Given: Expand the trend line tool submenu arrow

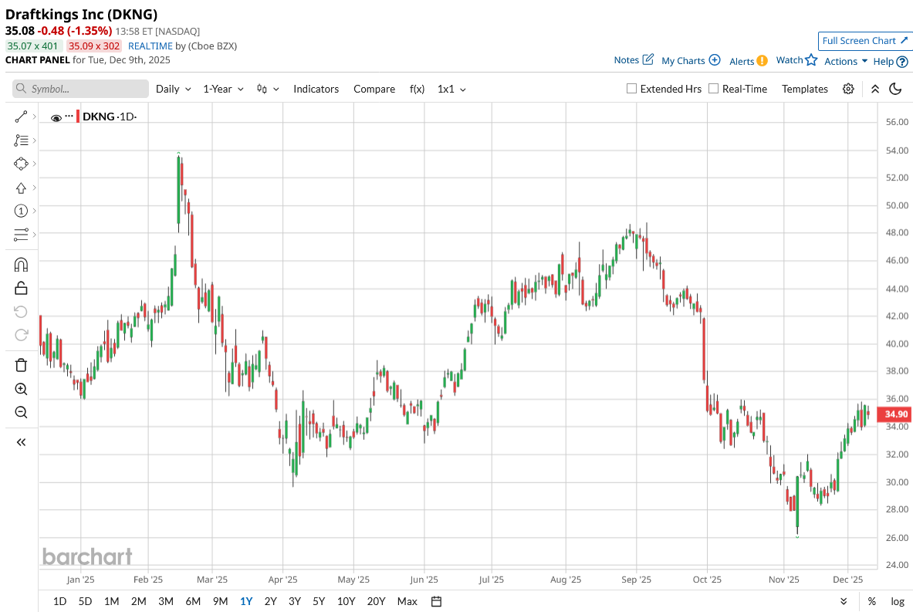Looking at the screenshot, I should 35,117.
